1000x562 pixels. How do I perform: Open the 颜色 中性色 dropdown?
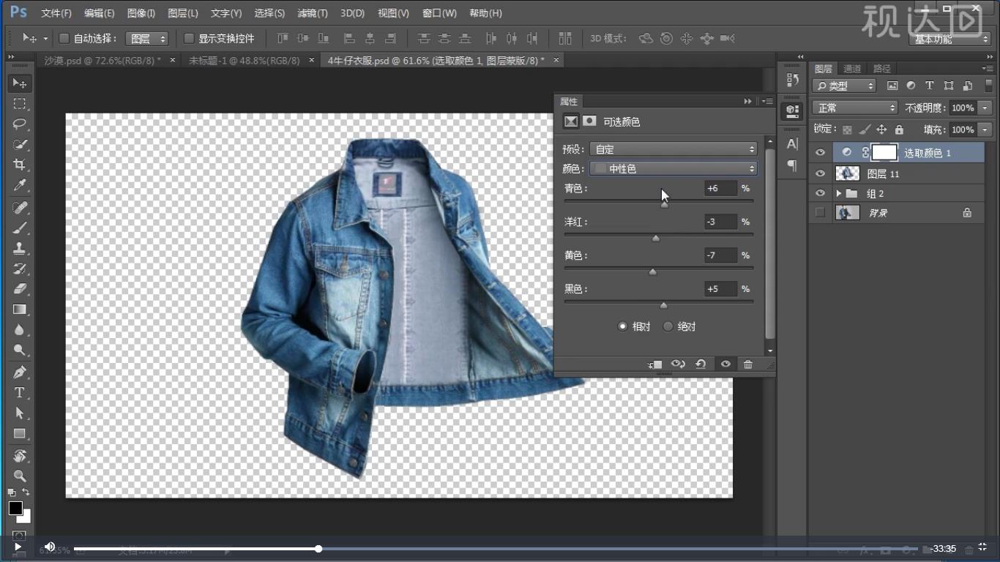tap(673, 169)
